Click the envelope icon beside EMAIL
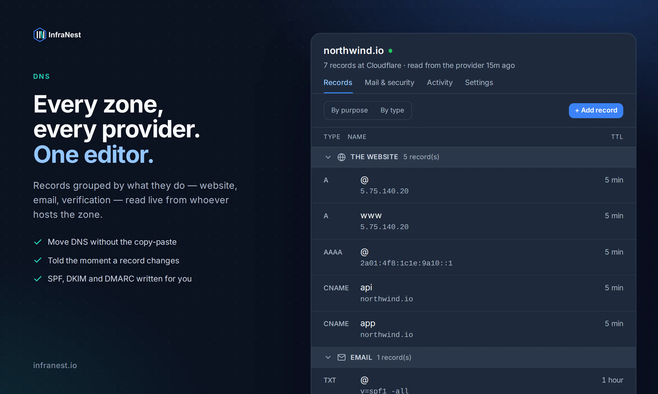 (x=341, y=357)
